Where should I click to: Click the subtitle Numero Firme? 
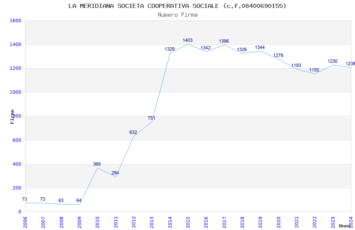(x=178, y=15)
